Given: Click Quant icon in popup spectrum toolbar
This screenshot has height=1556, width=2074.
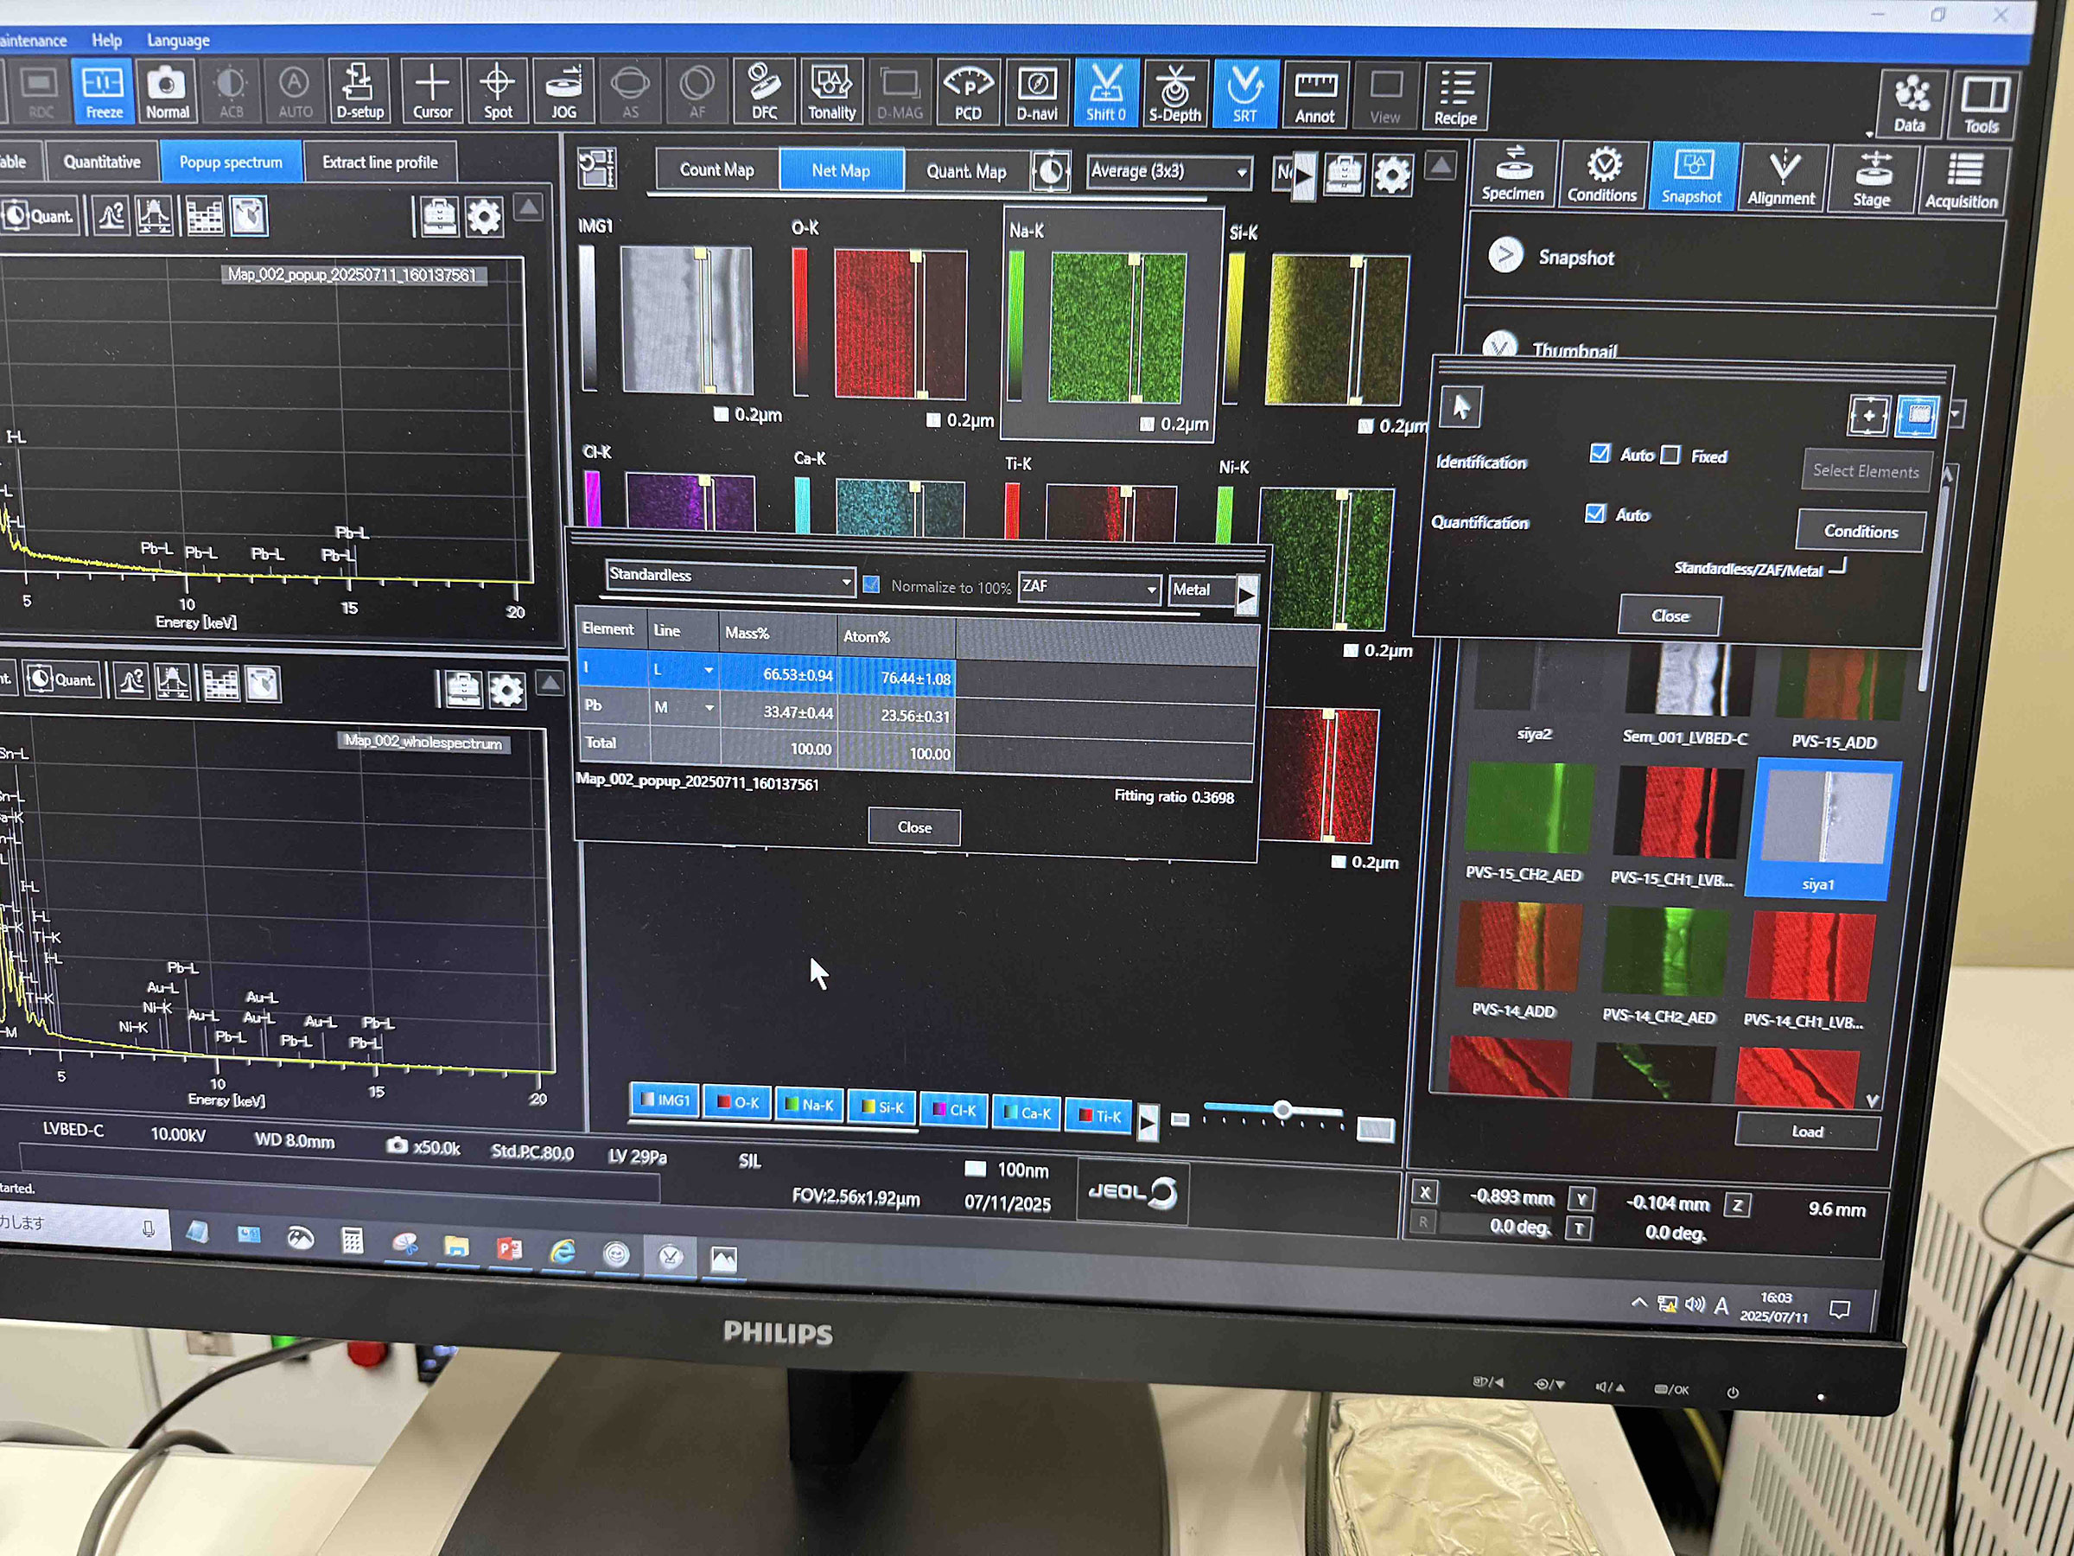Looking at the screenshot, I should (38, 216).
